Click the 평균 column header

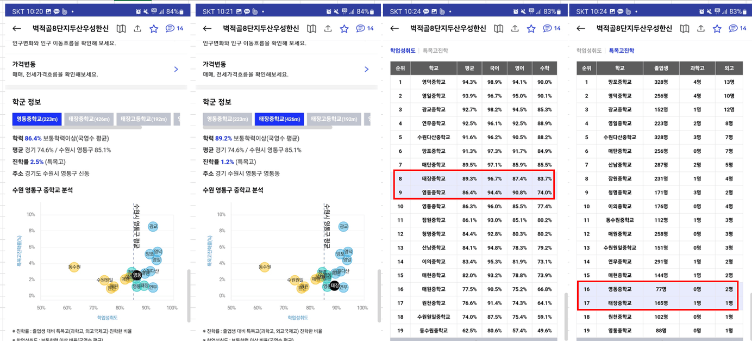[469, 69]
